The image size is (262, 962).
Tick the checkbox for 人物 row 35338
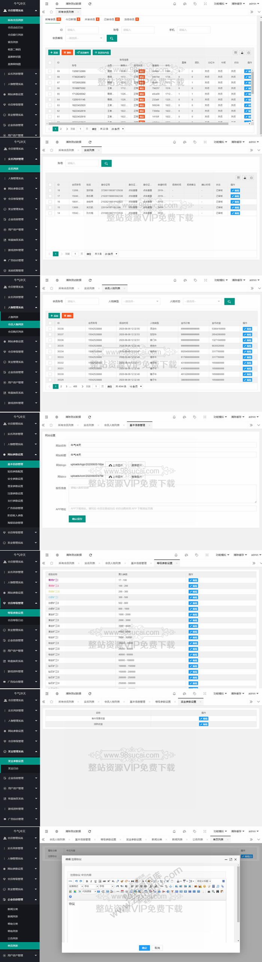[50, 329]
